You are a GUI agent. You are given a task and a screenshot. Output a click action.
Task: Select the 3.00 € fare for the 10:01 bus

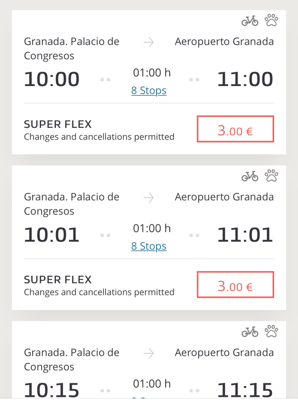[235, 285]
